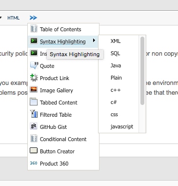Pick c# syntax language
Screen dimensions: 178x186
pos(119,102)
